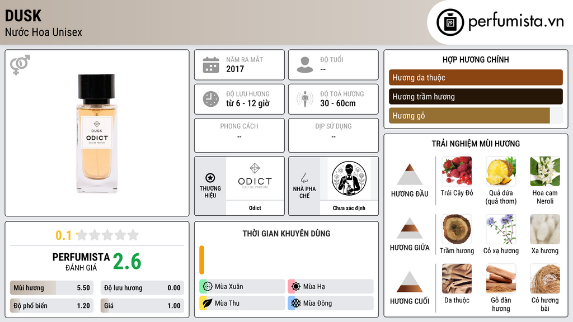Select the Gỗ đàn hương note image
The width and height of the screenshot is (573, 322).
[x=501, y=278]
